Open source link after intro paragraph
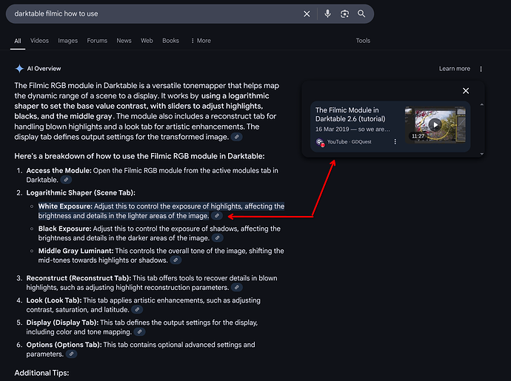This screenshot has width=511, height=381. tap(236, 137)
